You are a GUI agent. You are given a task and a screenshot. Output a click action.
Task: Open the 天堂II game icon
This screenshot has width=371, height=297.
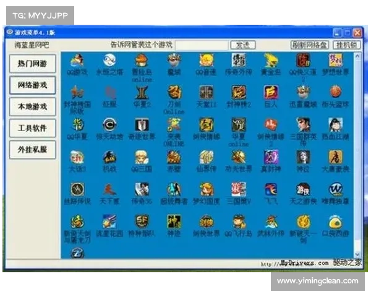tap(207, 92)
